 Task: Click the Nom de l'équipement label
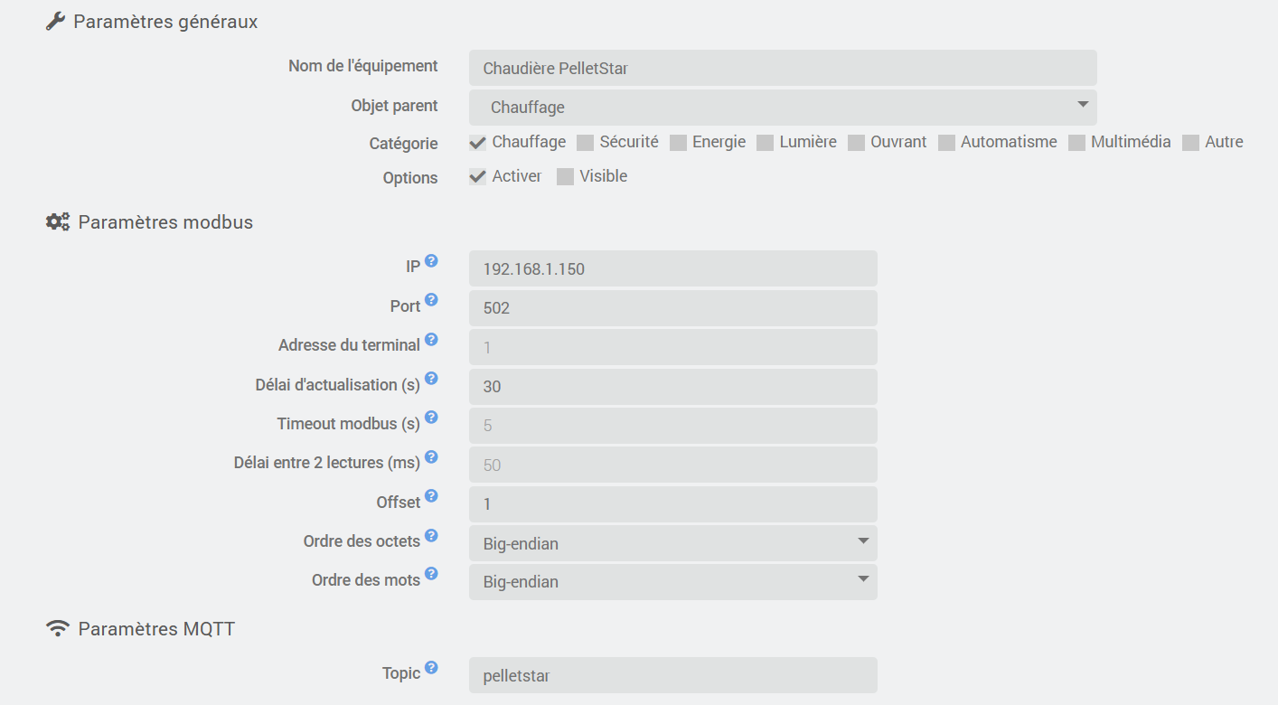[x=363, y=66]
